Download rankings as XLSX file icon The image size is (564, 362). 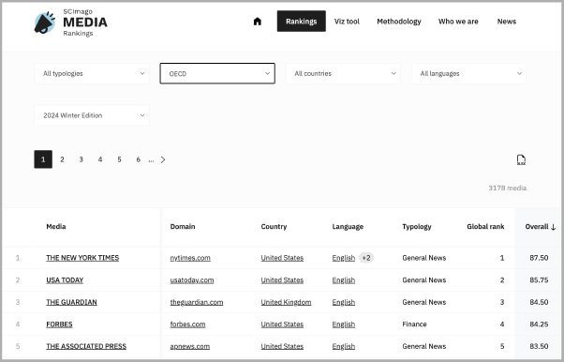coord(521,159)
